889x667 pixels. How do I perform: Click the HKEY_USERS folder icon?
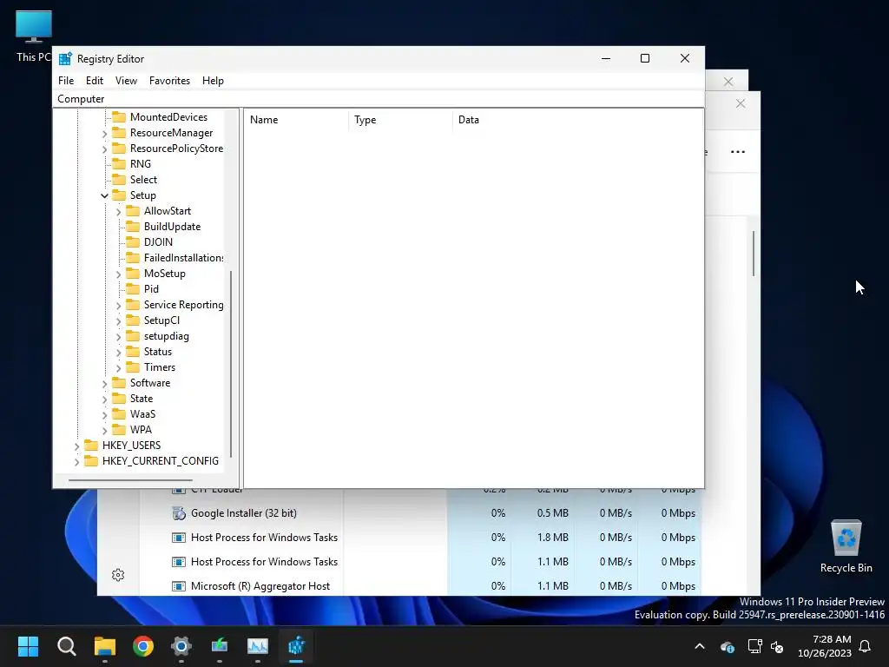click(x=91, y=446)
